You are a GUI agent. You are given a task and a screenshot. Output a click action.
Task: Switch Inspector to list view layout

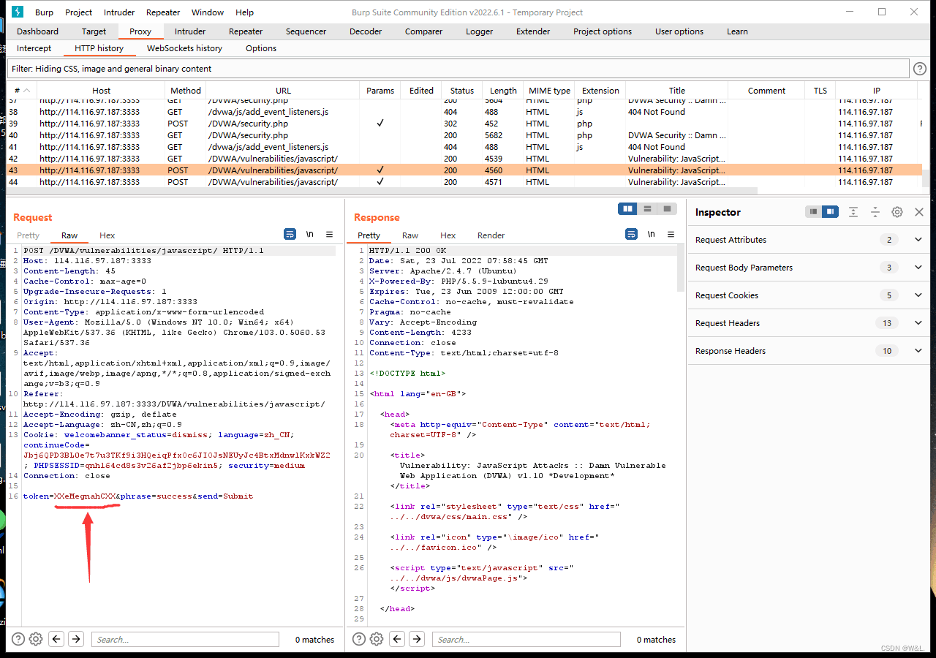click(813, 212)
